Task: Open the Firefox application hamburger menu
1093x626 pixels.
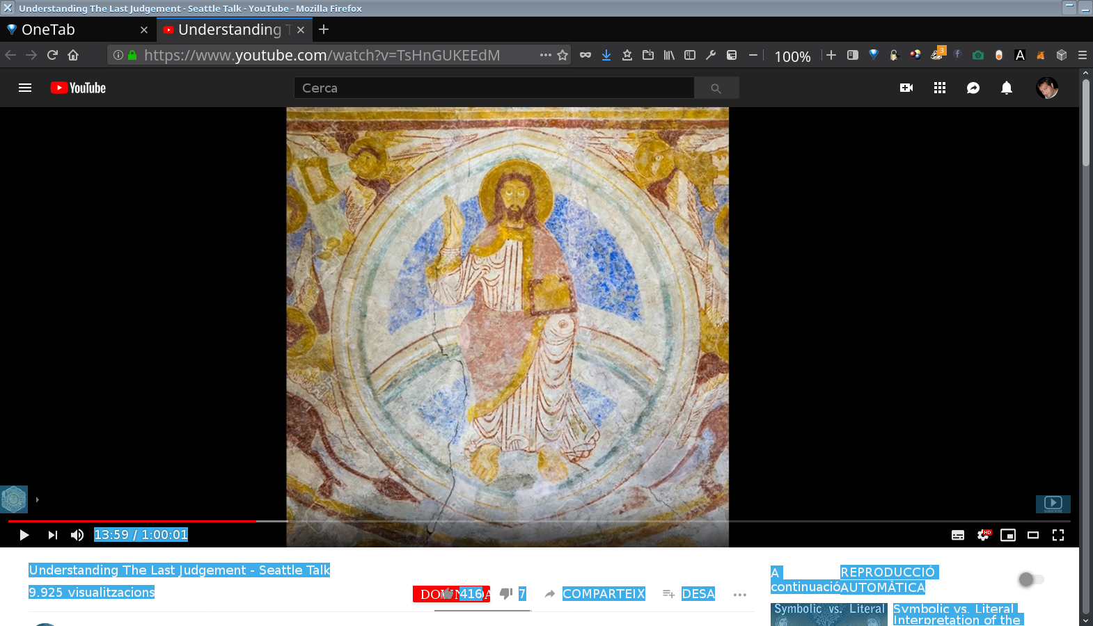Action: tap(1083, 55)
